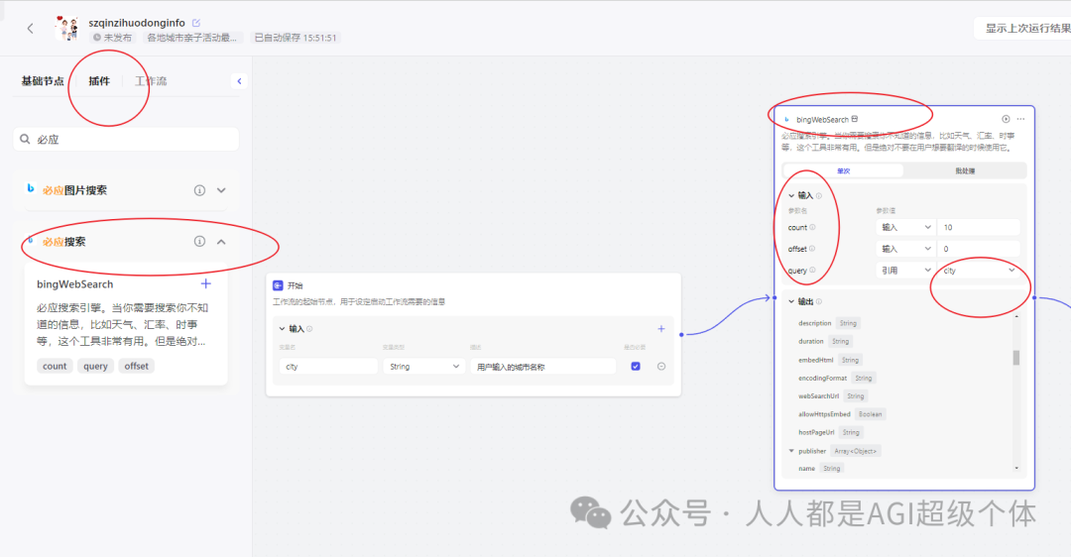Collapse the bingWebSearch 输出 section
The image size is (1071, 557).
791,301
